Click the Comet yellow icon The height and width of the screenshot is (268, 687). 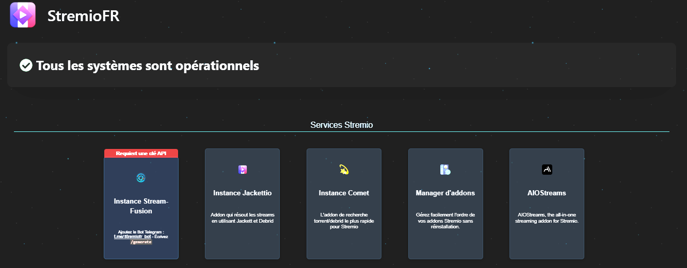[x=344, y=170]
